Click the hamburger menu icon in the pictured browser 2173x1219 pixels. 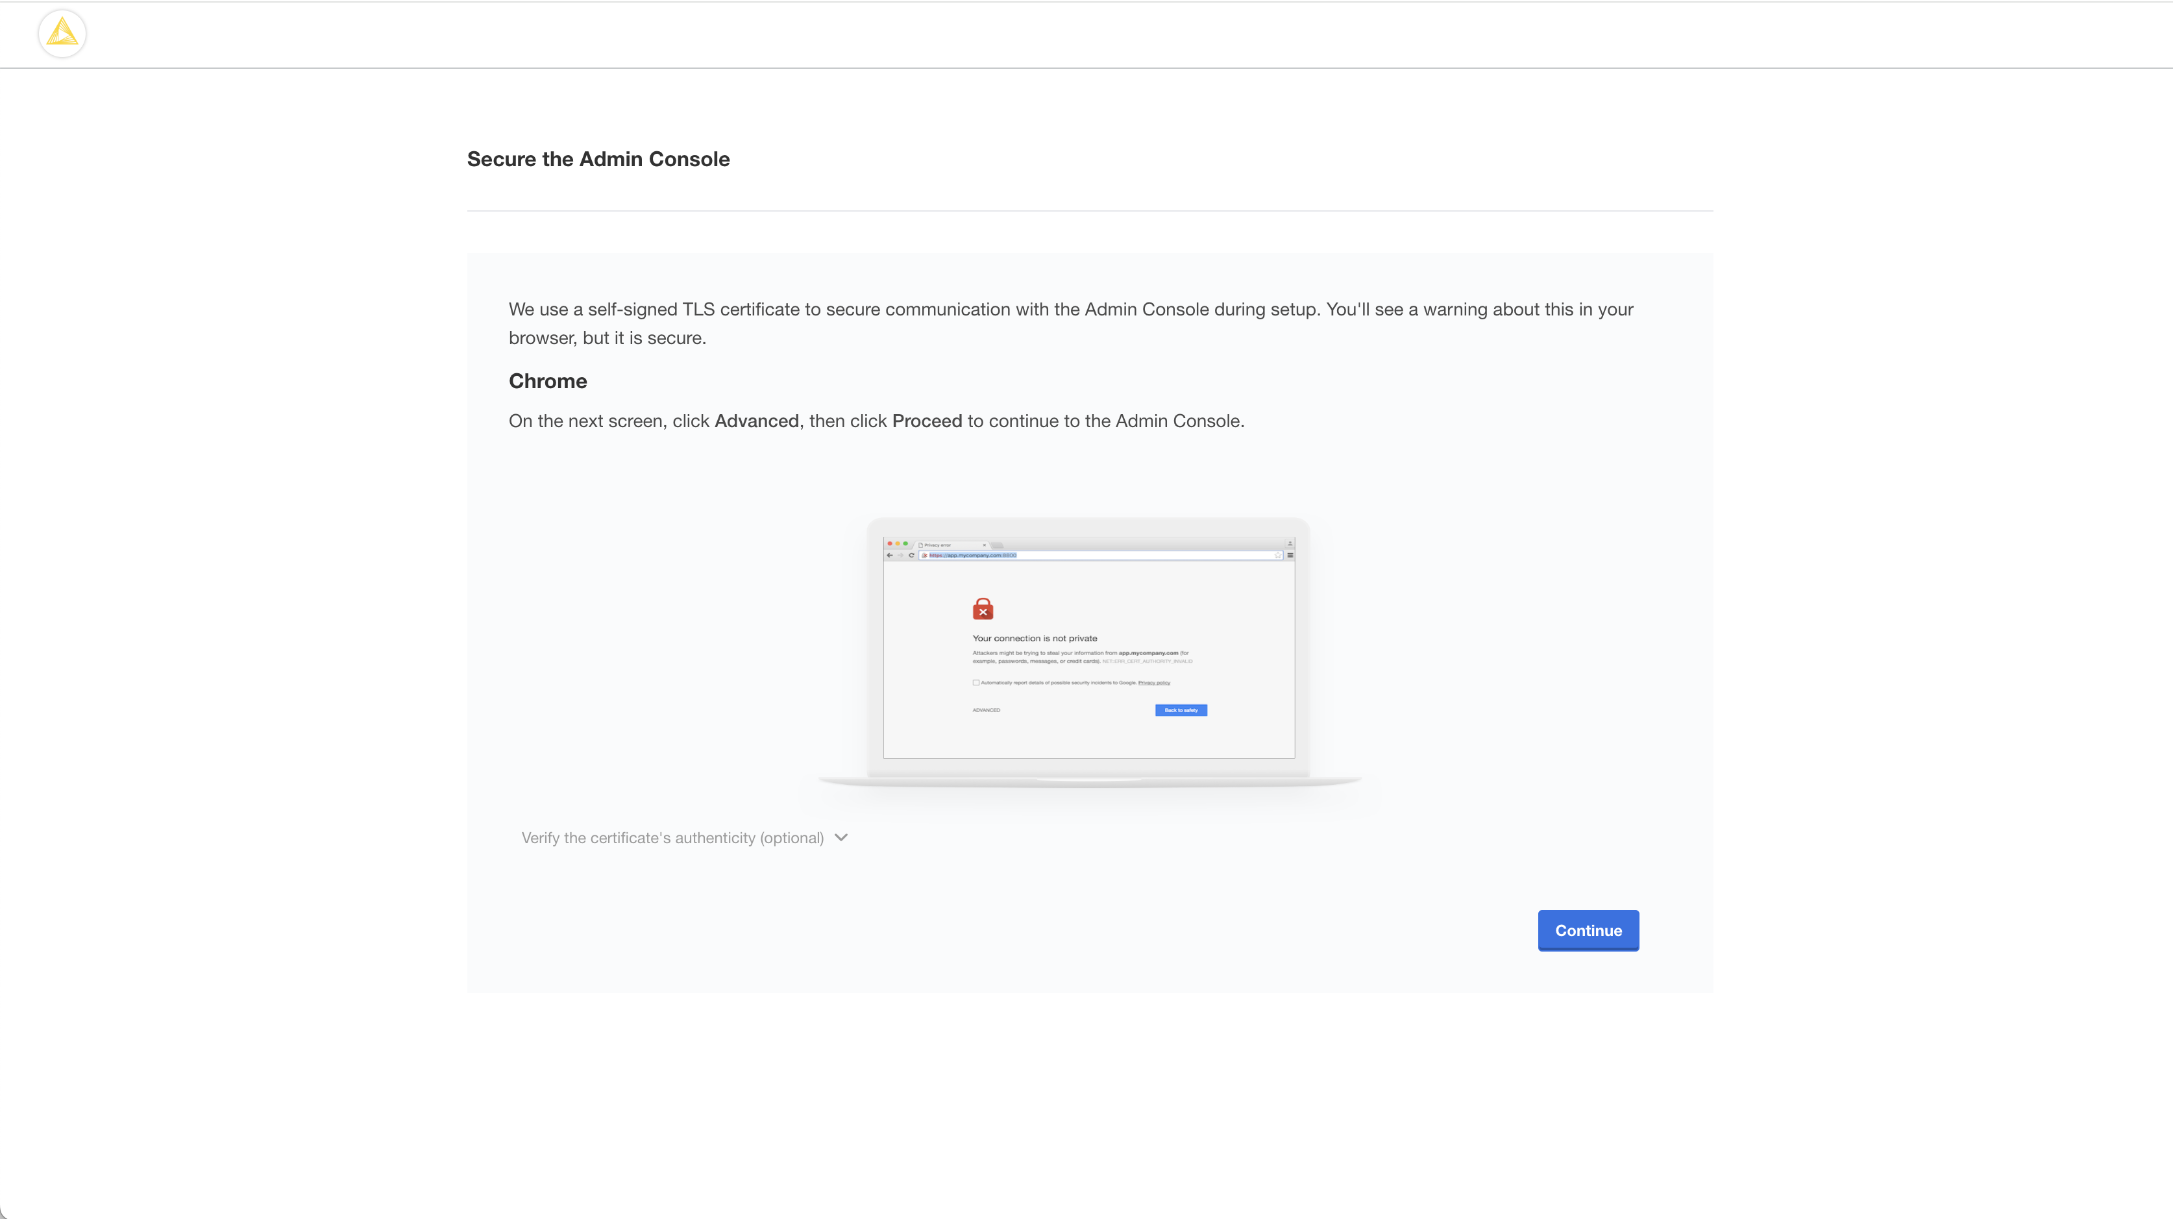pyautogui.click(x=1291, y=556)
